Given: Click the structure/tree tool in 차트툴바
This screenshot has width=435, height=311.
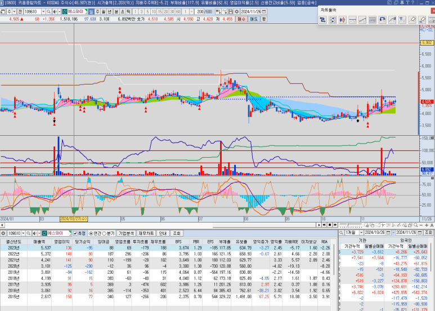Looking at the screenshot, I should (333, 20).
